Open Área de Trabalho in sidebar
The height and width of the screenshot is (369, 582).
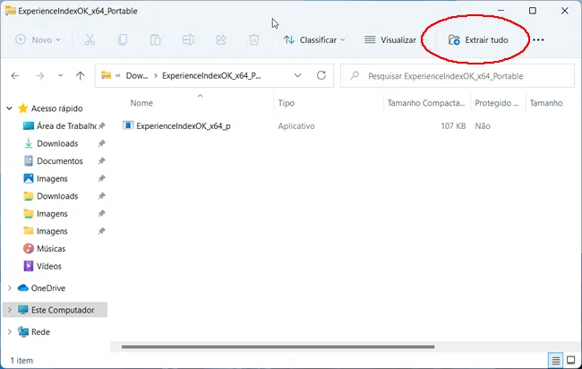[x=66, y=126]
